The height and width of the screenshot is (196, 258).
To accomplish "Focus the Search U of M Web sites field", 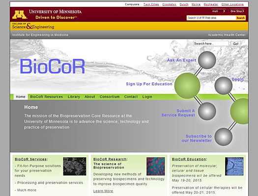I will [x=211, y=18].
